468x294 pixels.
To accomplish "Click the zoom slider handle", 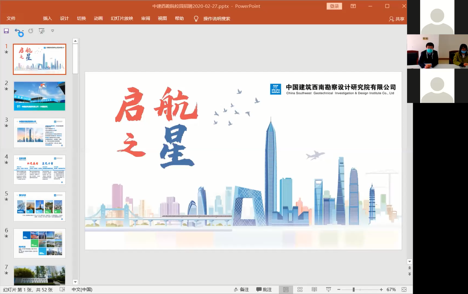I will [x=354, y=290].
